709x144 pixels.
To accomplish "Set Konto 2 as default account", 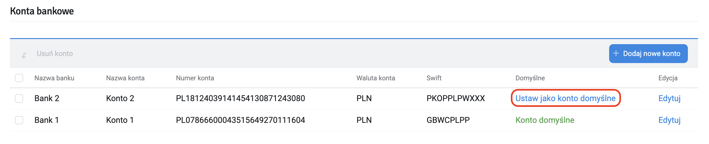I will [x=565, y=98].
